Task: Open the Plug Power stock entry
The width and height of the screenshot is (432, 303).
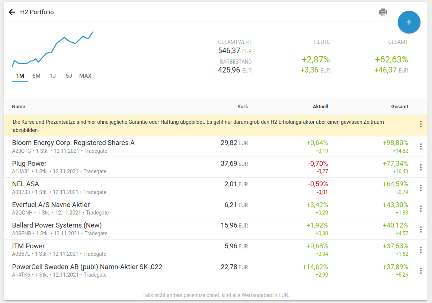Action: tap(29, 164)
